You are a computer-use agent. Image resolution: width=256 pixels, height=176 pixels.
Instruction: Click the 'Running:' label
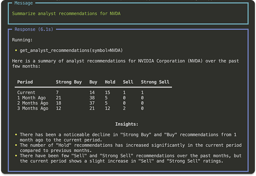(22, 39)
